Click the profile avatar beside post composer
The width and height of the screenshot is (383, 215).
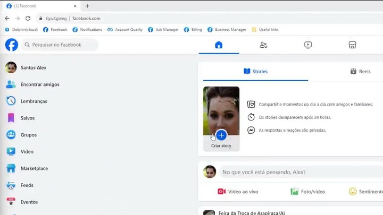point(210,172)
